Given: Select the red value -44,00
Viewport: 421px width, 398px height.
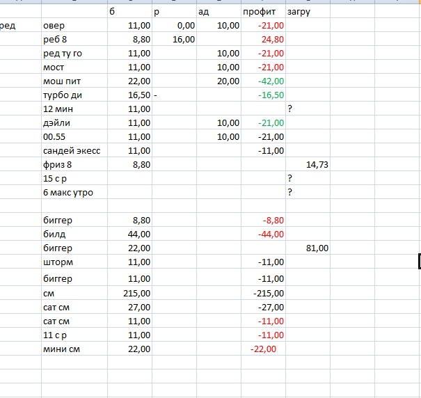Looking at the screenshot, I should pos(271,234).
